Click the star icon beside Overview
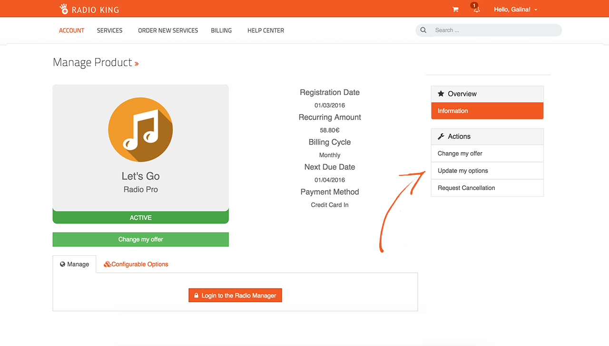 (441, 94)
